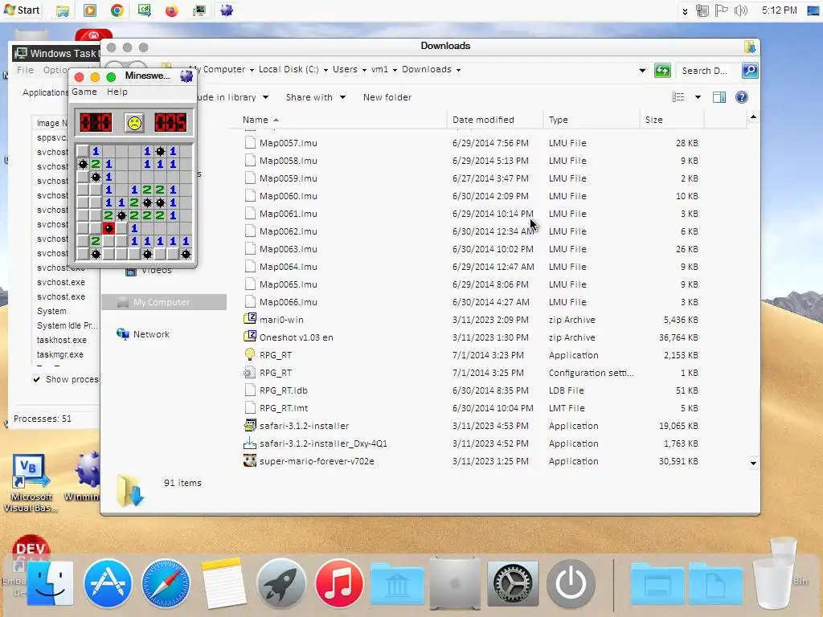
Task: Expand the Local Disk (C:) breadcrumb arrow
Action: pos(326,70)
